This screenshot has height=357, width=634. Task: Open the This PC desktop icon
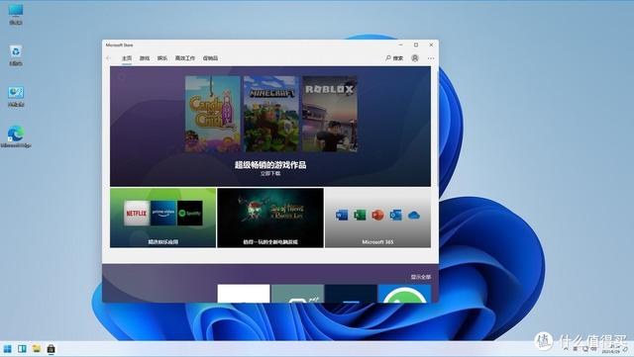pyautogui.click(x=16, y=14)
